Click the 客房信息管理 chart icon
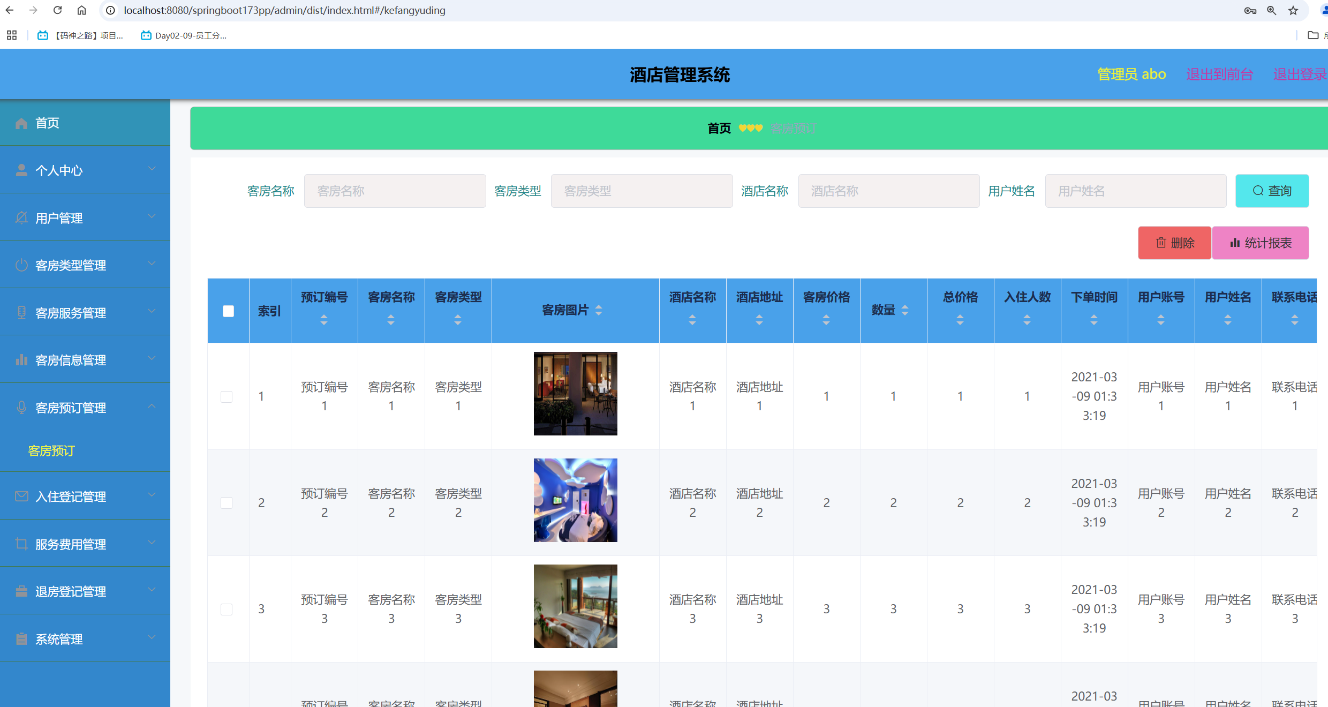This screenshot has width=1328, height=707. click(x=21, y=359)
